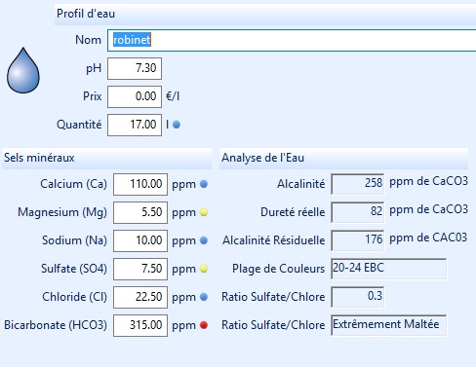Edit the Sodium (Na) ppm field
The height and width of the screenshot is (367, 476).
[x=140, y=240]
